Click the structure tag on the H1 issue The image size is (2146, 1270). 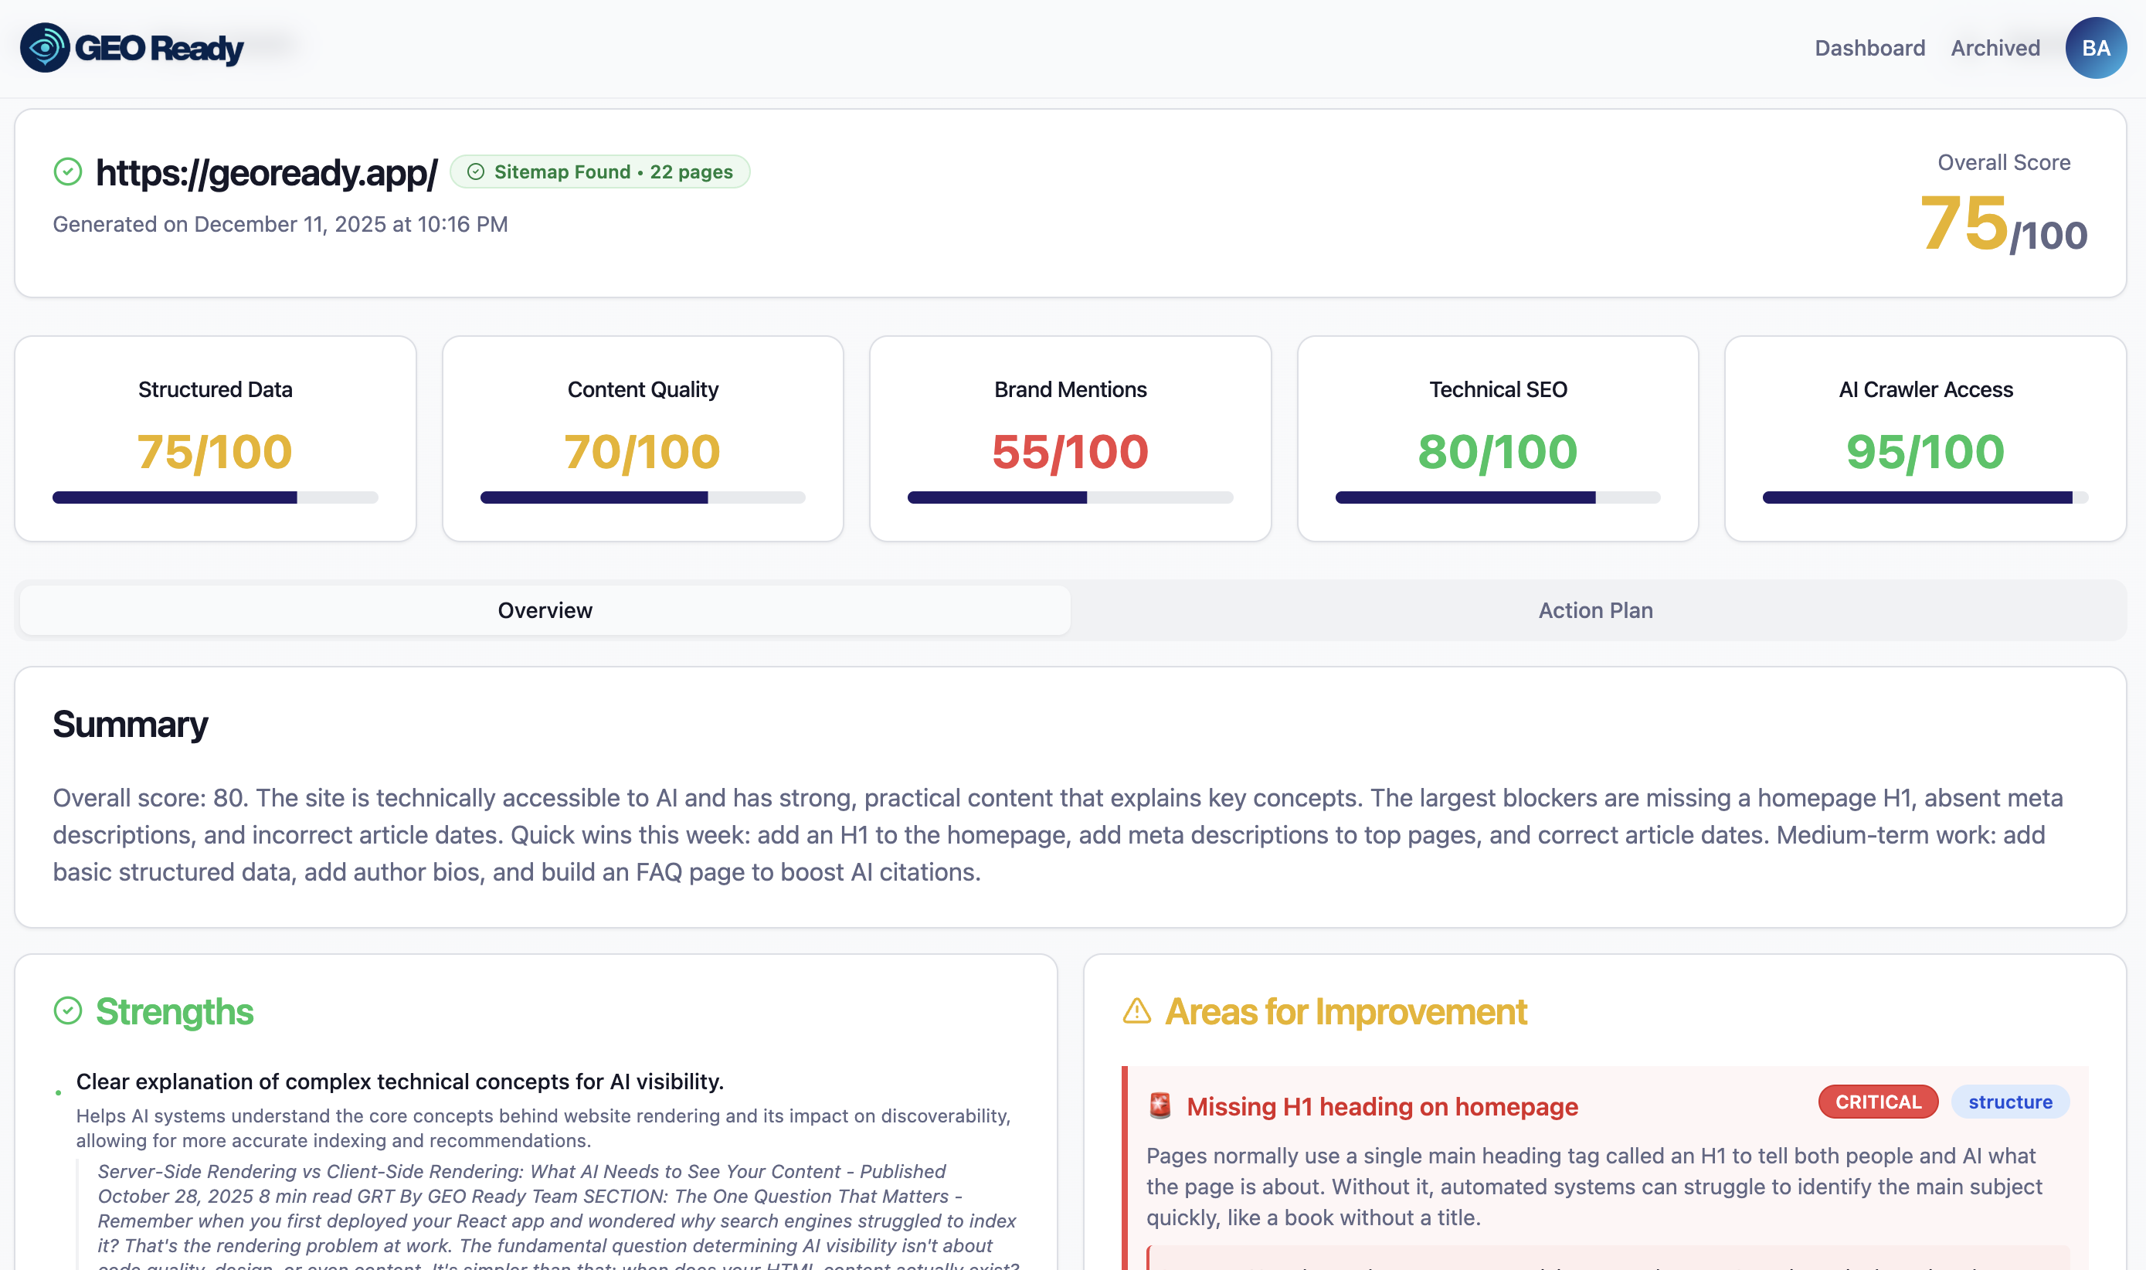[2010, 1102]
